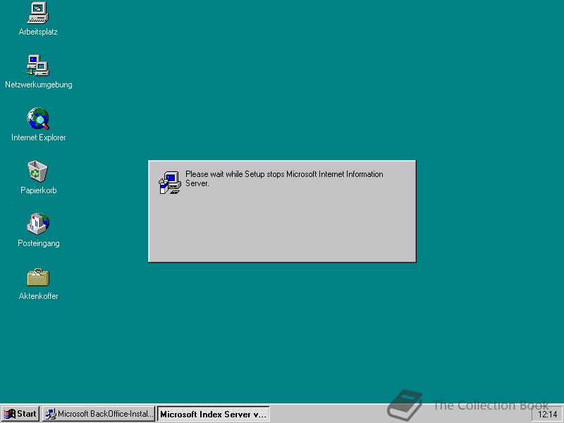Click the 'Please wait while Setup stops' message
The width and height of the screenshot is (564, 423).
coord(284,179)
